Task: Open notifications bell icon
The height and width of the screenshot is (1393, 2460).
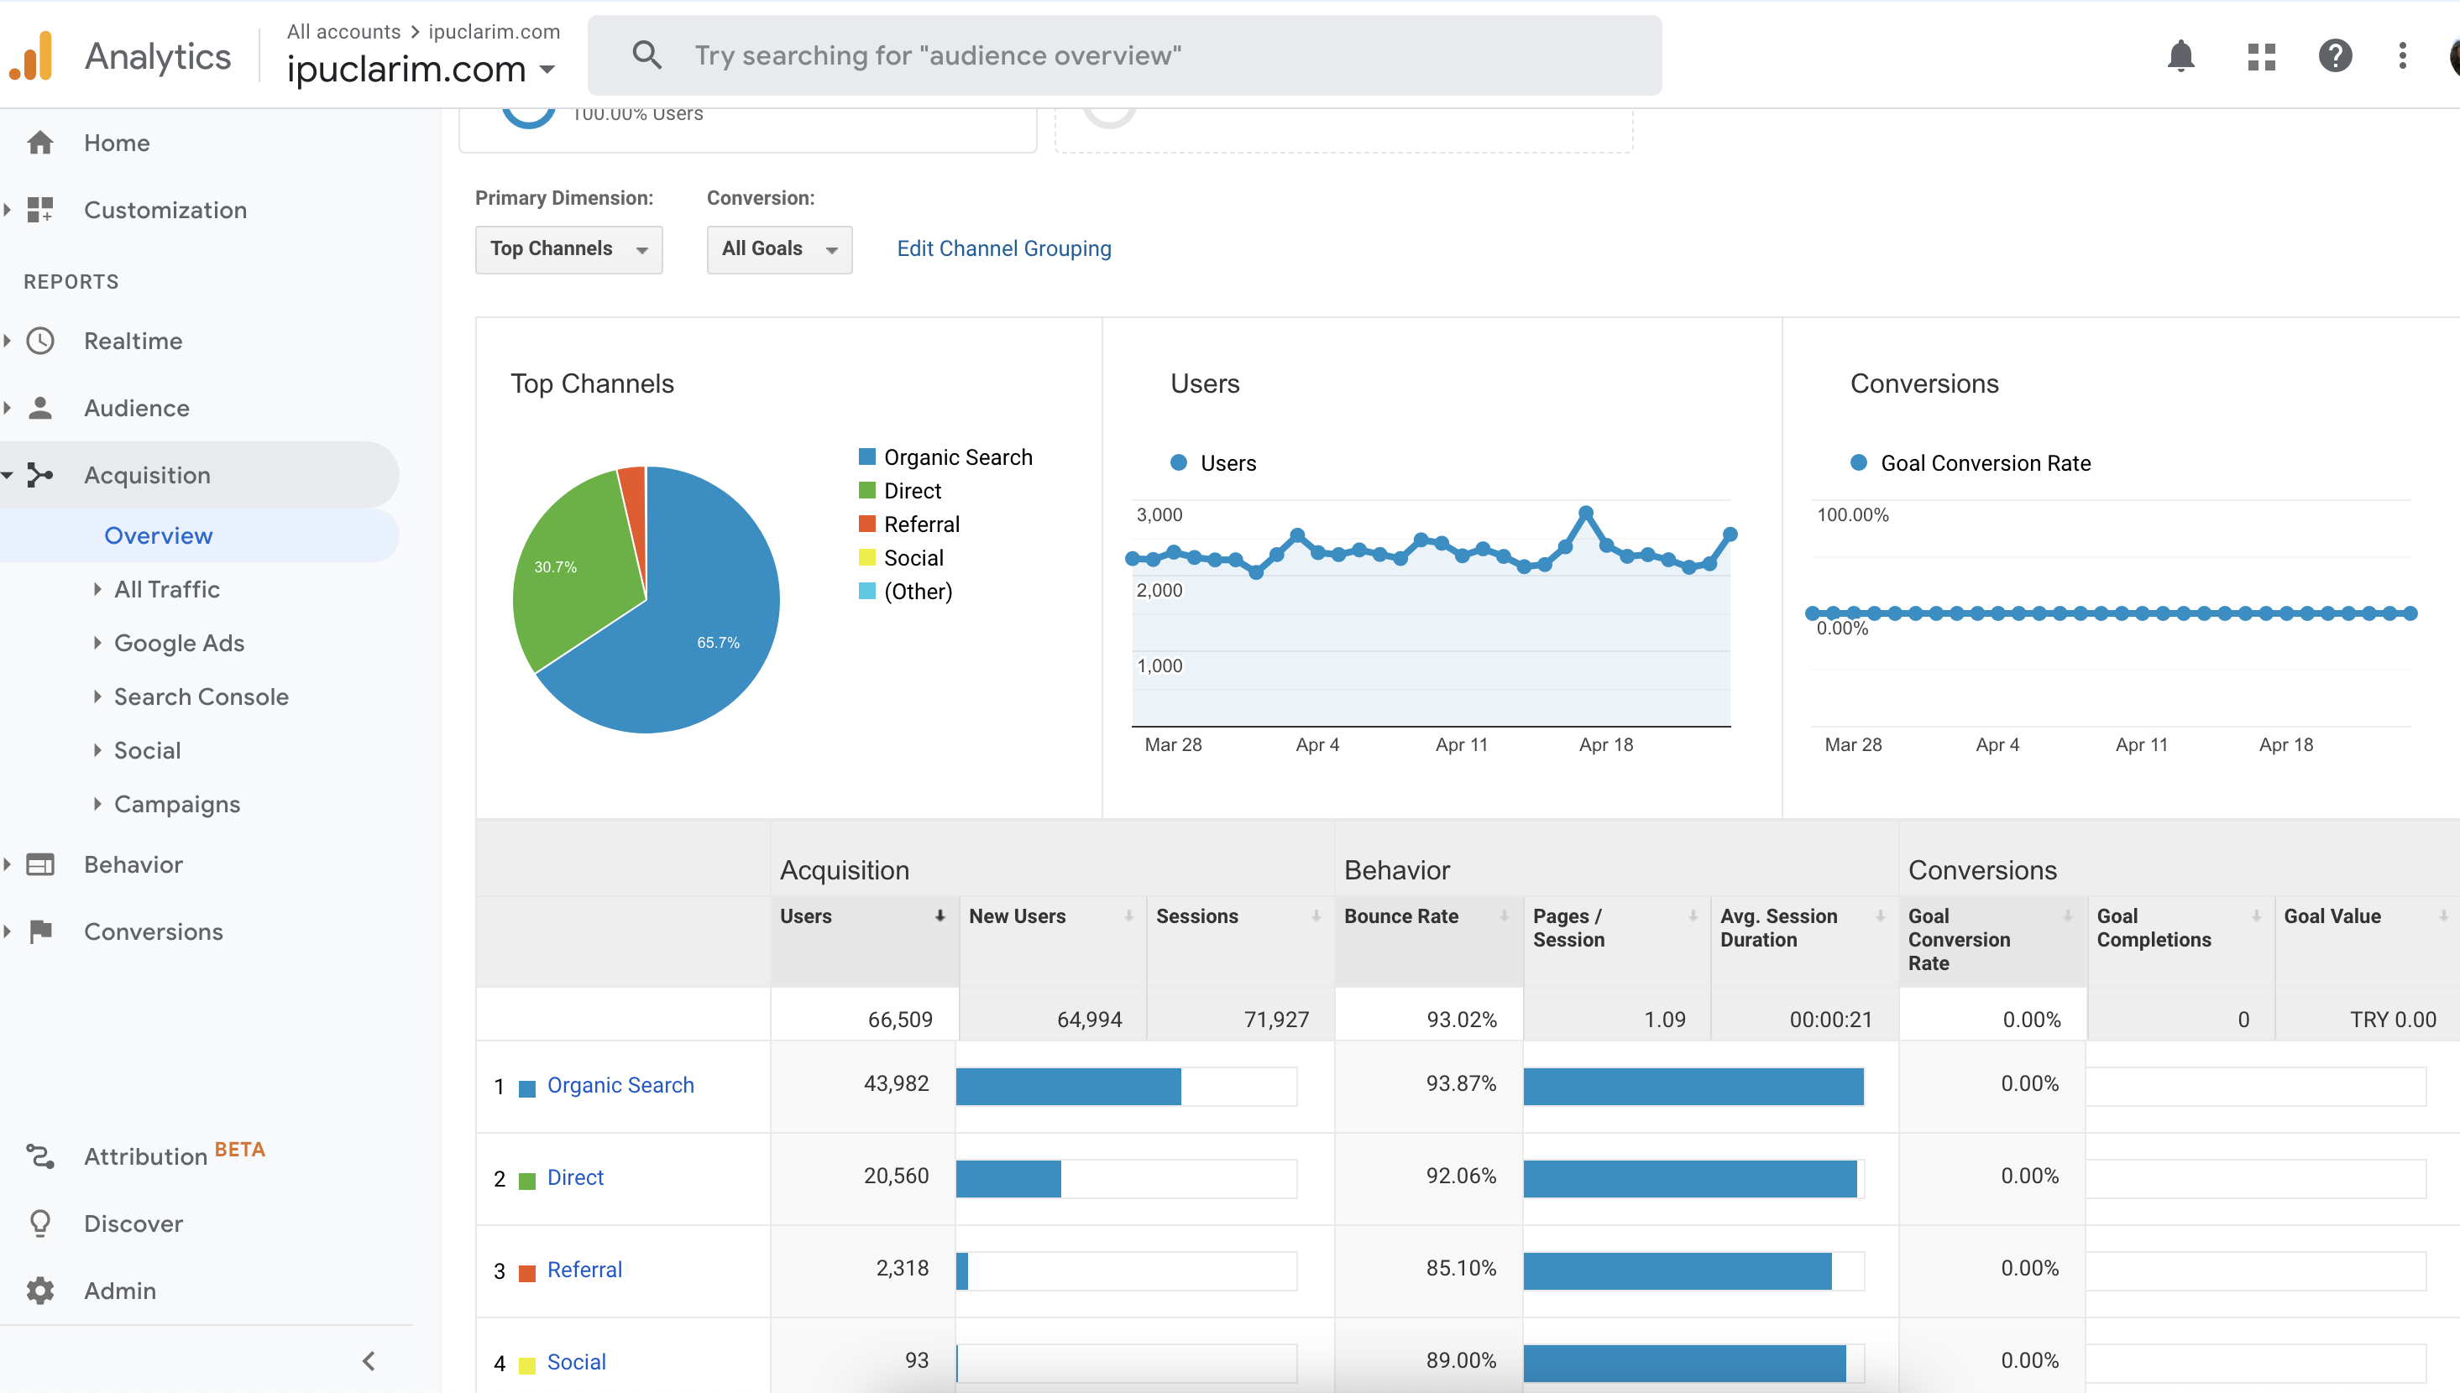Action: point(2180,55)
